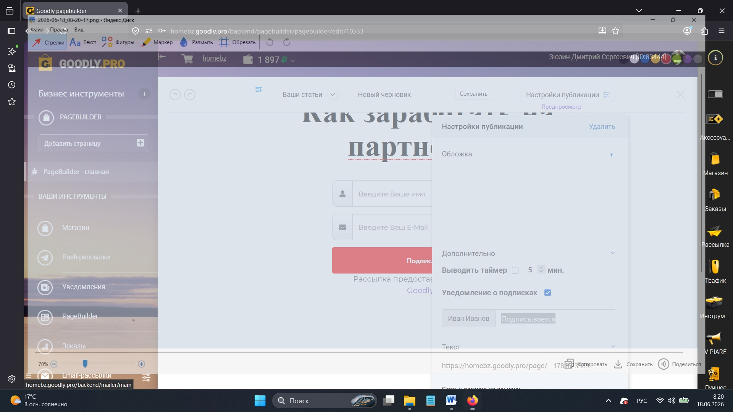Enable the Выводить таймер checkbox

point(515,270)
